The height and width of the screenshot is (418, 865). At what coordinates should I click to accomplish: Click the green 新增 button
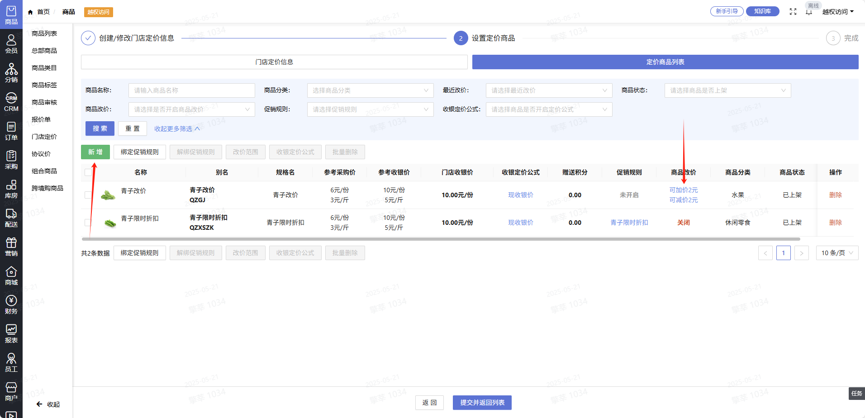(x=95, y=152)
